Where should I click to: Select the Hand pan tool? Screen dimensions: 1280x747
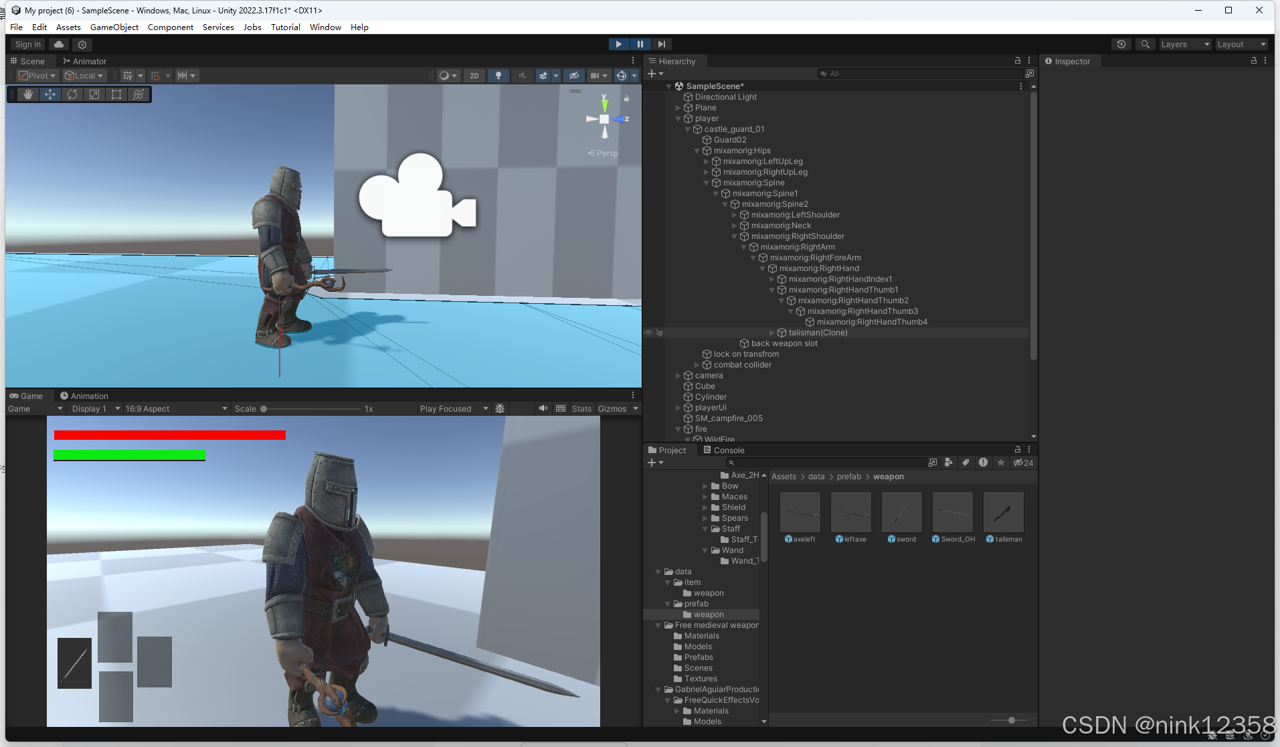(27, 94)
